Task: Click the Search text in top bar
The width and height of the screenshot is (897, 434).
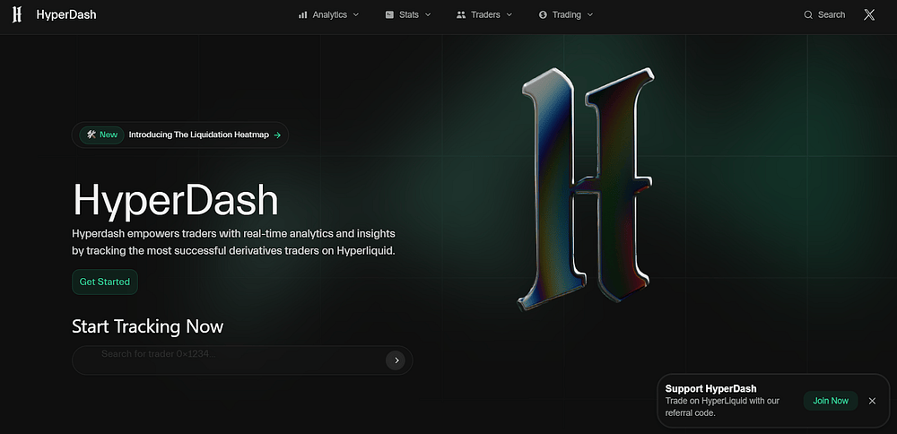Action: (832, 15)
